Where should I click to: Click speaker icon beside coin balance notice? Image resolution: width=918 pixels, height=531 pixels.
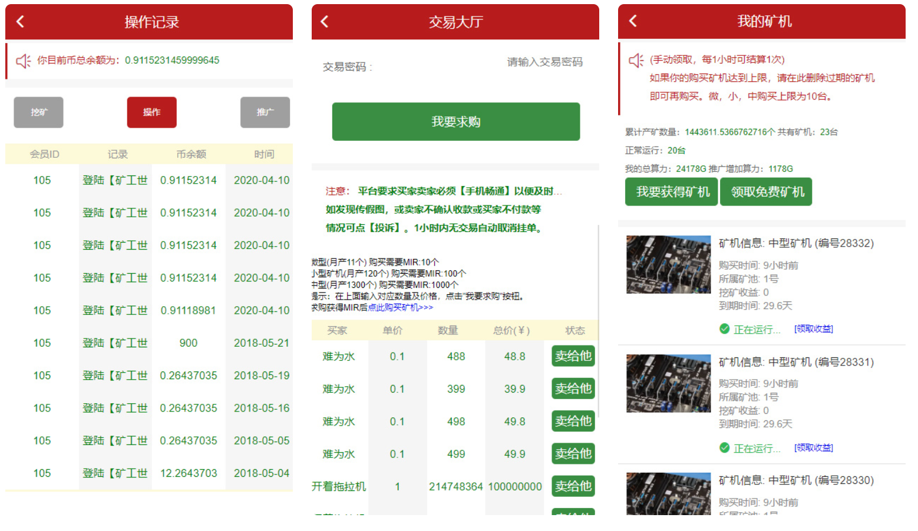pos(23,61)
